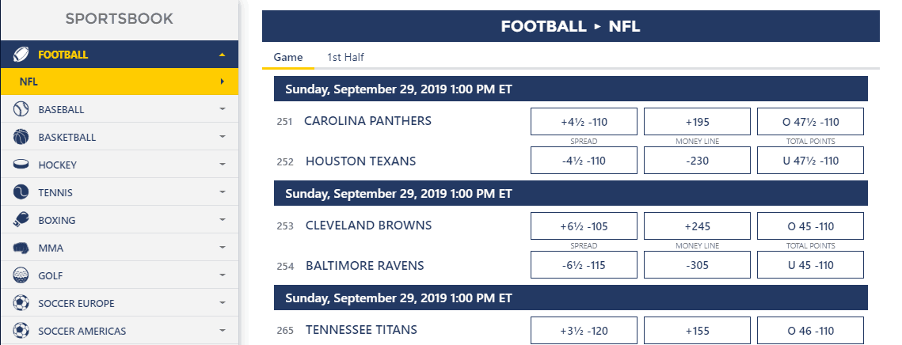
Task: Pick Cleveland Browns over 45 total points
Action: pyautogui.click(x=811, y=226)
